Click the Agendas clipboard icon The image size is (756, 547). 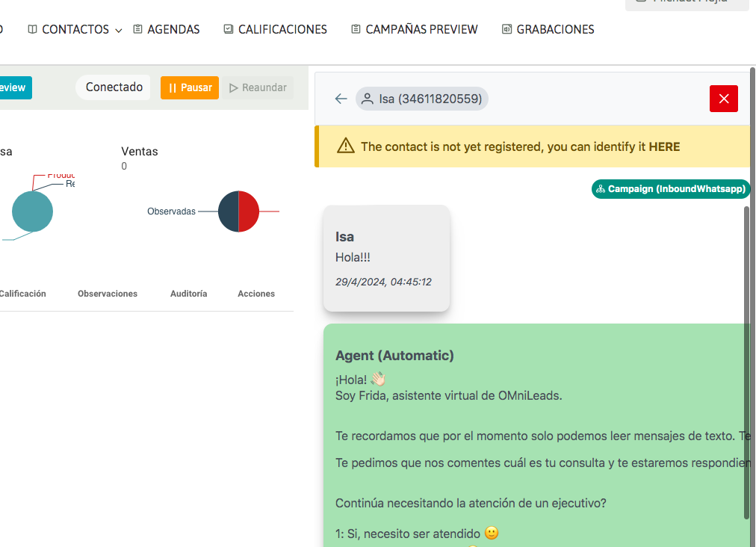pos(137,30)
